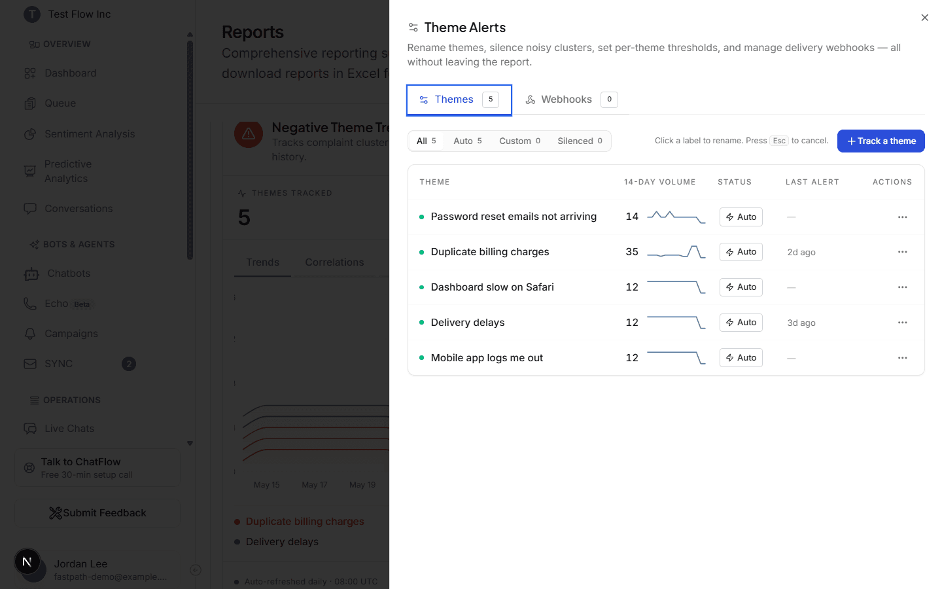
Task: Click the Themes tab sliders icon
Action: tap(424, 100)
